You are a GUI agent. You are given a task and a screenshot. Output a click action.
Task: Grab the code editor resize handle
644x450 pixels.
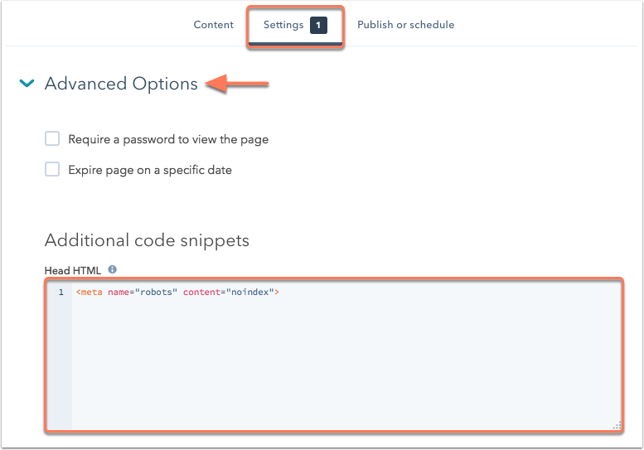click(x=617, y=425)
